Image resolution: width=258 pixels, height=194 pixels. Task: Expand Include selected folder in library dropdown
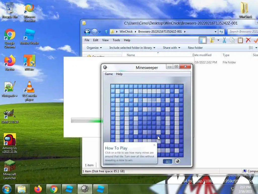coord(132,48)
